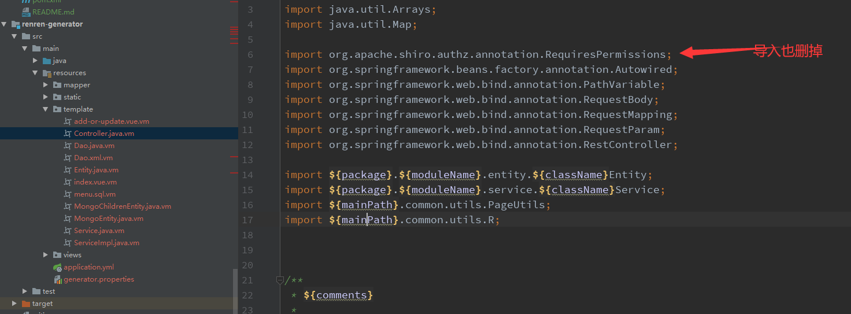Select MongoEntity.java.vm template file

pyautogui.click(x=109, y=219)
